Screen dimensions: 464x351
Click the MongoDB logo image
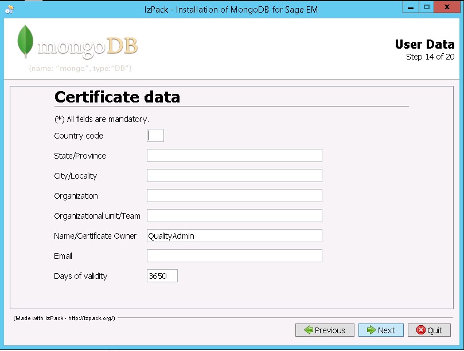tap(77, 48)
